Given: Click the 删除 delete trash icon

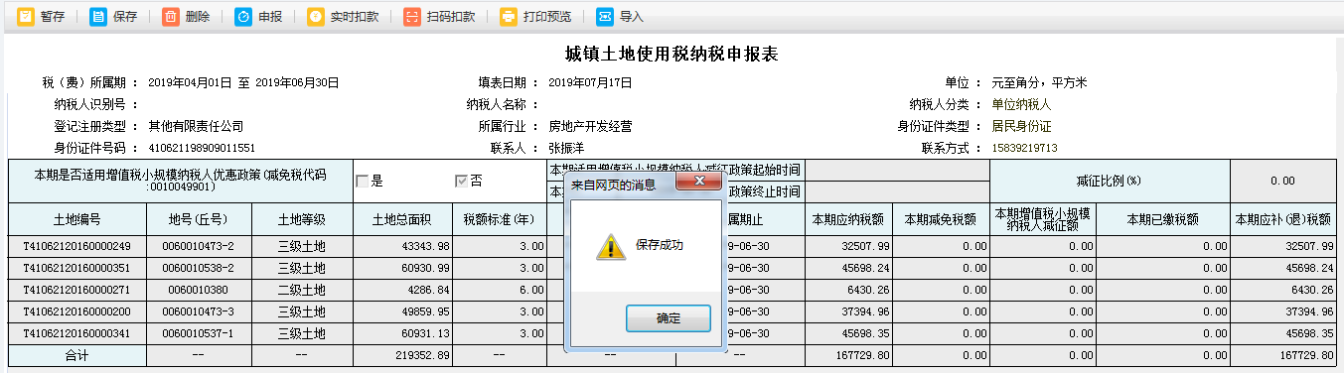Looking at the screenshot, I should pos(170,17).
